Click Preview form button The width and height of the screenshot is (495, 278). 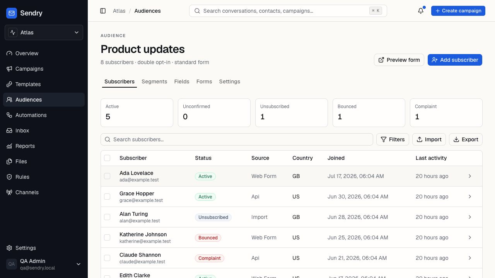[x=399, y=60]
